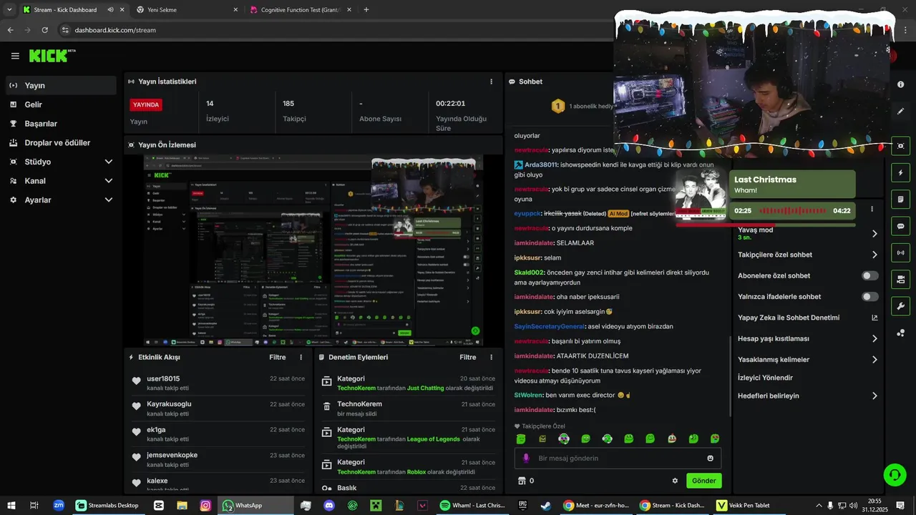The height and width of the screenshot is (515, 916).
Task: Open Yavaş mod settings chevron
Action: coord(874,233)
